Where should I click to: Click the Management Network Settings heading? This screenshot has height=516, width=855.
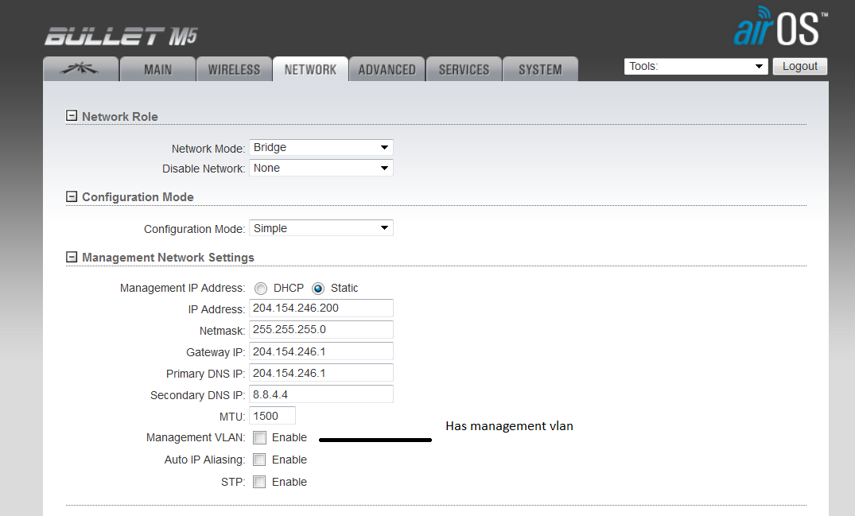click(168, 257)
